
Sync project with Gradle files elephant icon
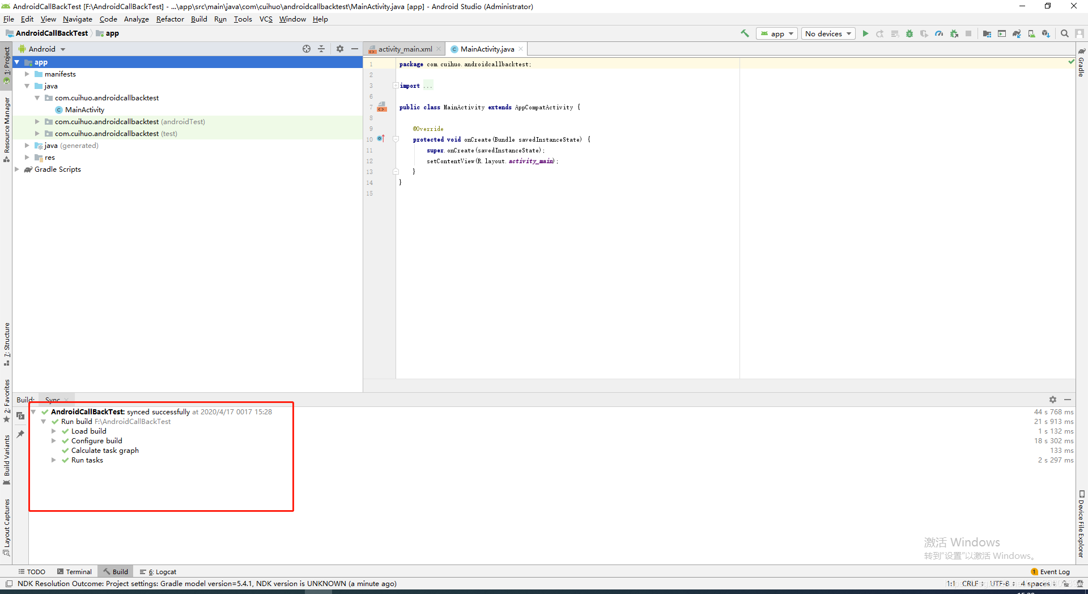(x=1017, y=33)
